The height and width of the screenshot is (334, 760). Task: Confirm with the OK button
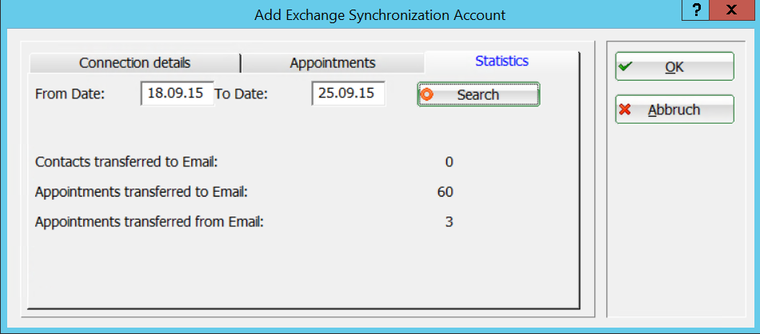tap(674, 67)
